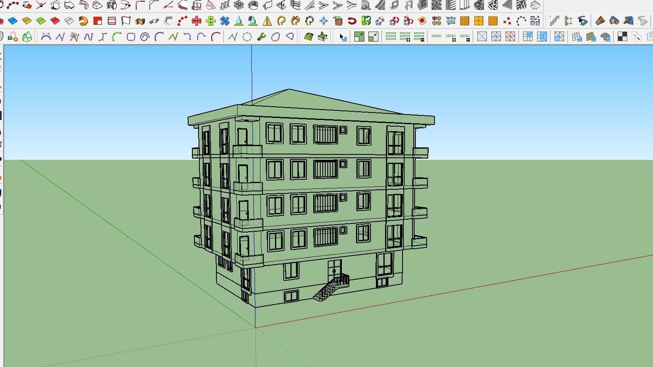The image size is (653, 367).
Task: Click the blue X cross icon
Action: [x=225, y=21]
